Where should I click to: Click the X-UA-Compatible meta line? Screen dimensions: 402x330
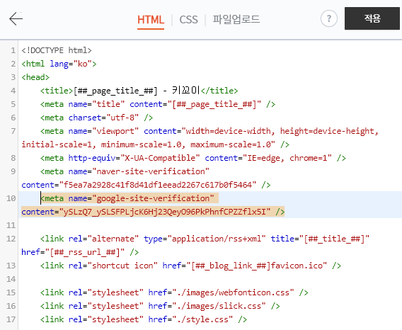tap(193, 158)
